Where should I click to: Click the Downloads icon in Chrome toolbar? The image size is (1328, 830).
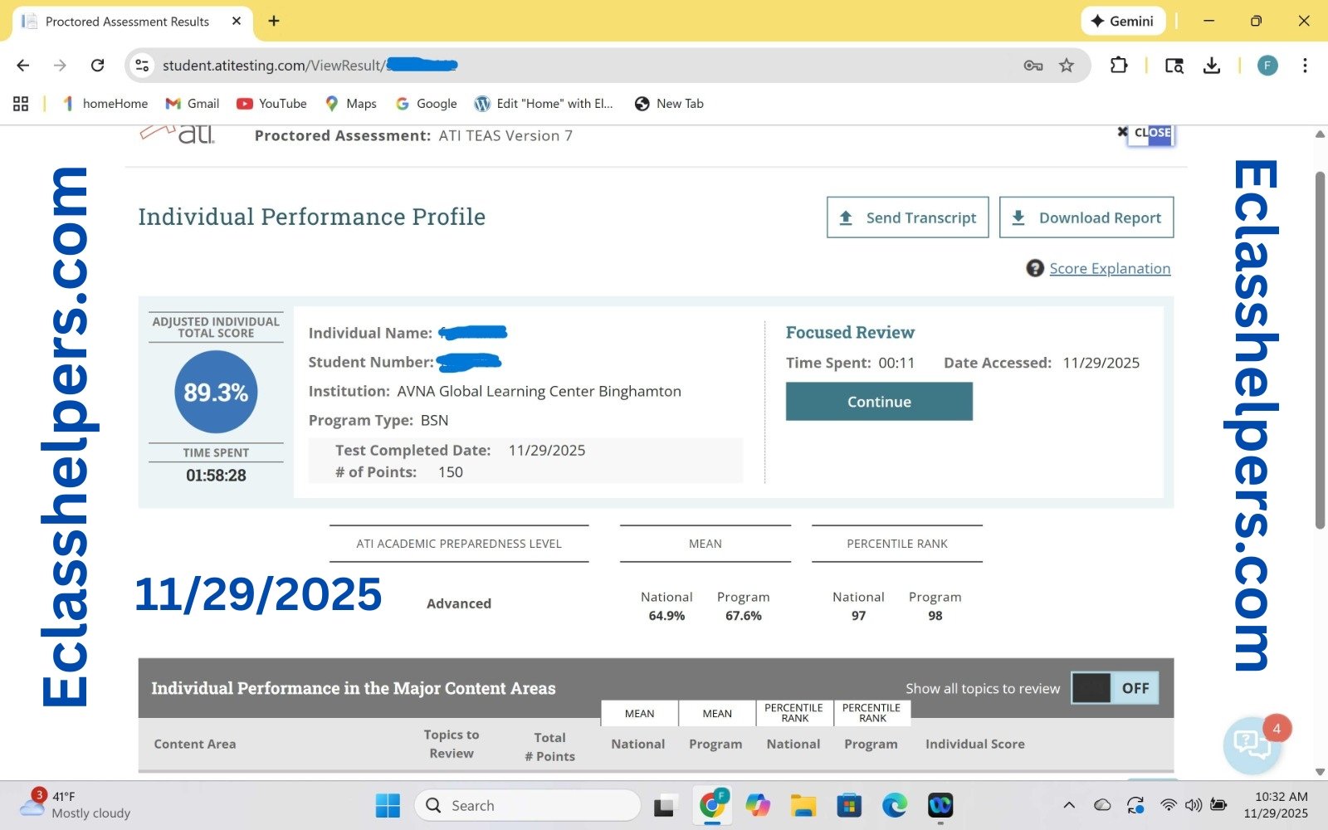1212,66
